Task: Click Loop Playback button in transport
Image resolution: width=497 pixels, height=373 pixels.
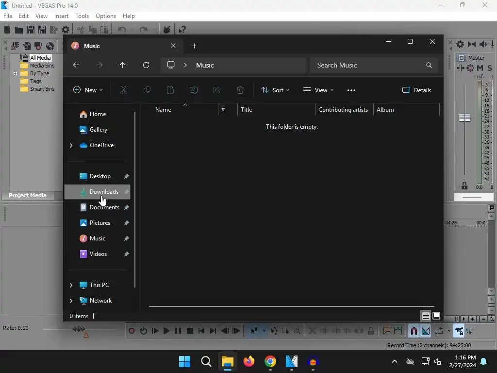Action: pyautogui.click(x=143, y=331)
